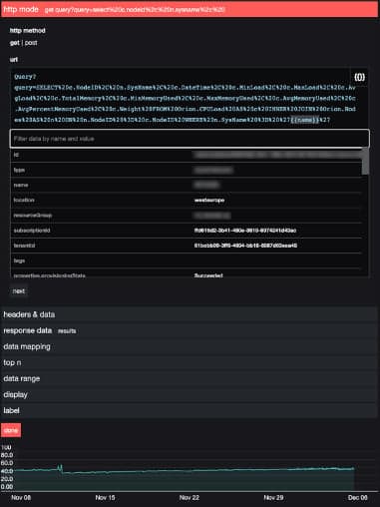
Task: Click the tags row in data table
Action: click(x=187, y=260)
